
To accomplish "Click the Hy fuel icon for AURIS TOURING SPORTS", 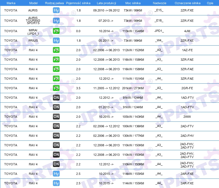I will tap(56, 21).
